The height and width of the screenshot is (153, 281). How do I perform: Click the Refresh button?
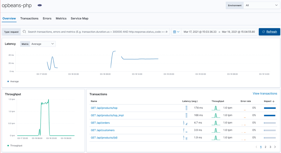pos(269,32)
